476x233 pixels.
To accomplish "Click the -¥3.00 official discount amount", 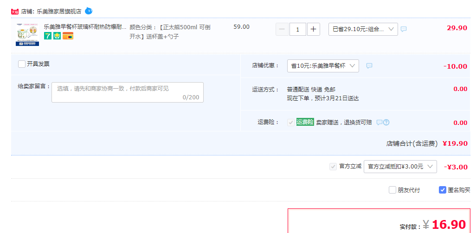I will 456,167.
